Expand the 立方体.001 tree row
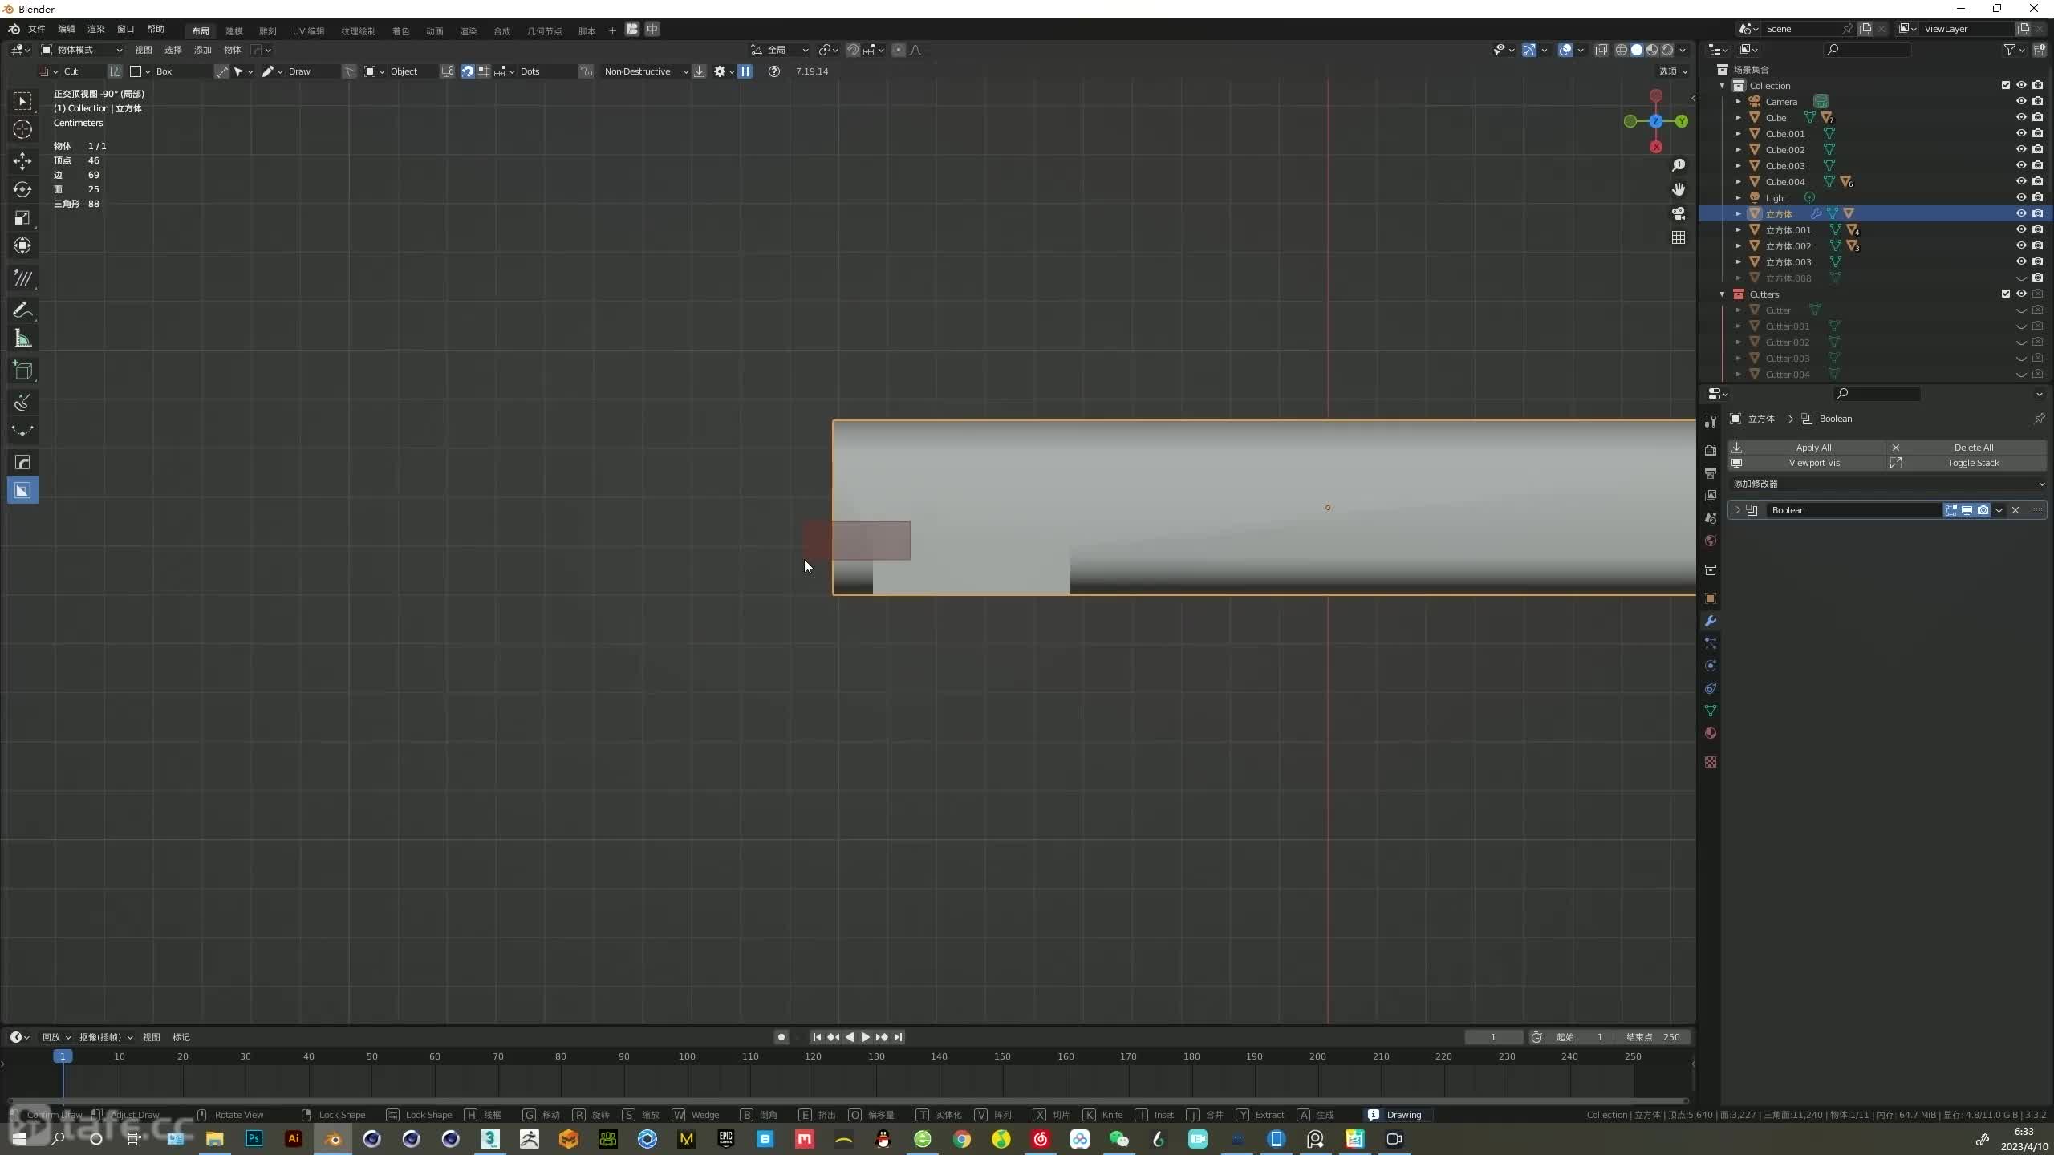Image resolution: width=2054 pixels, height=1155 pixels. [x=1739, y=229]
